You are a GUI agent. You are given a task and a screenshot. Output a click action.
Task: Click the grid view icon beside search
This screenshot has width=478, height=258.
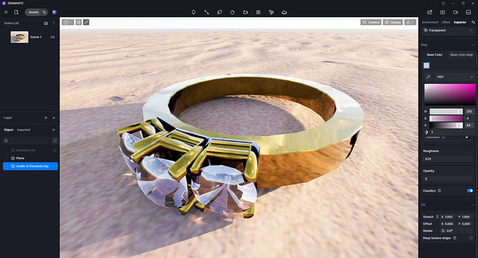55,140
